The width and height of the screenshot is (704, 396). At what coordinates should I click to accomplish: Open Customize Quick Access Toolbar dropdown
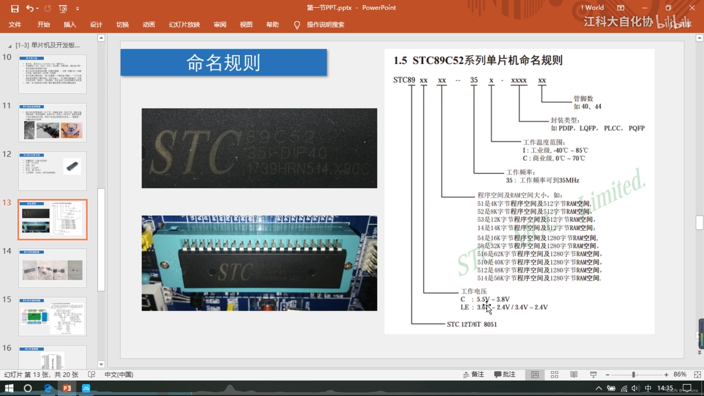point(77,8)
